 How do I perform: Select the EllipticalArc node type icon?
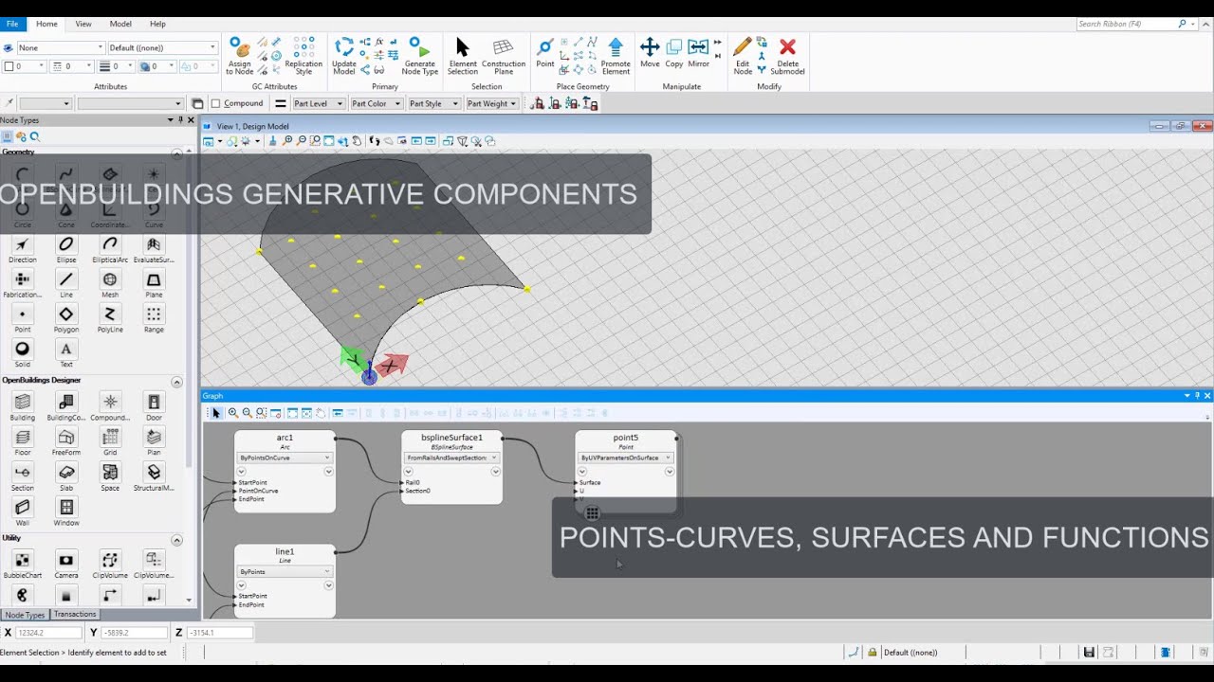110,244
